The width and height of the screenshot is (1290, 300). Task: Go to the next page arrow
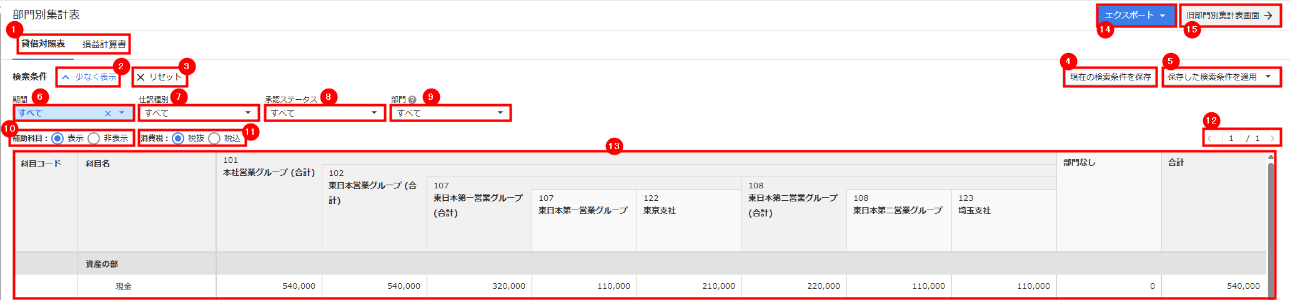(x=1272, y=138)
